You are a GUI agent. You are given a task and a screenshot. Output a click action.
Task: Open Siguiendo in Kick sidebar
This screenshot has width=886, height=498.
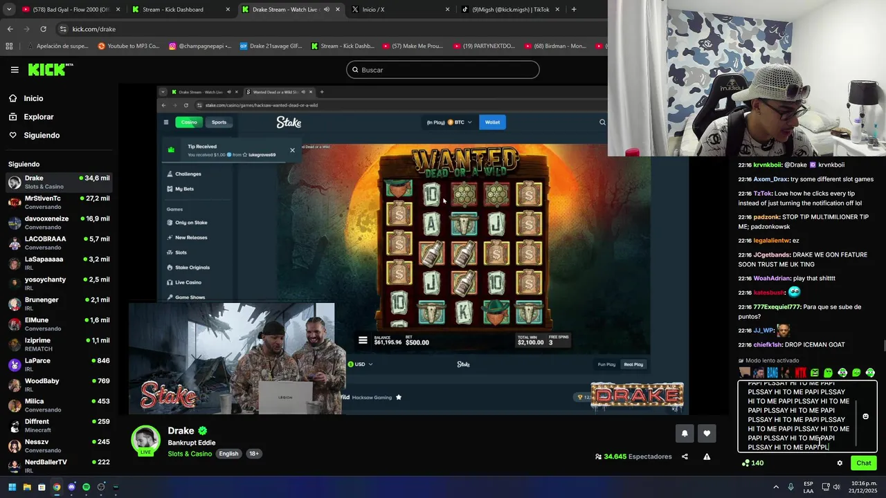[42, 136]
